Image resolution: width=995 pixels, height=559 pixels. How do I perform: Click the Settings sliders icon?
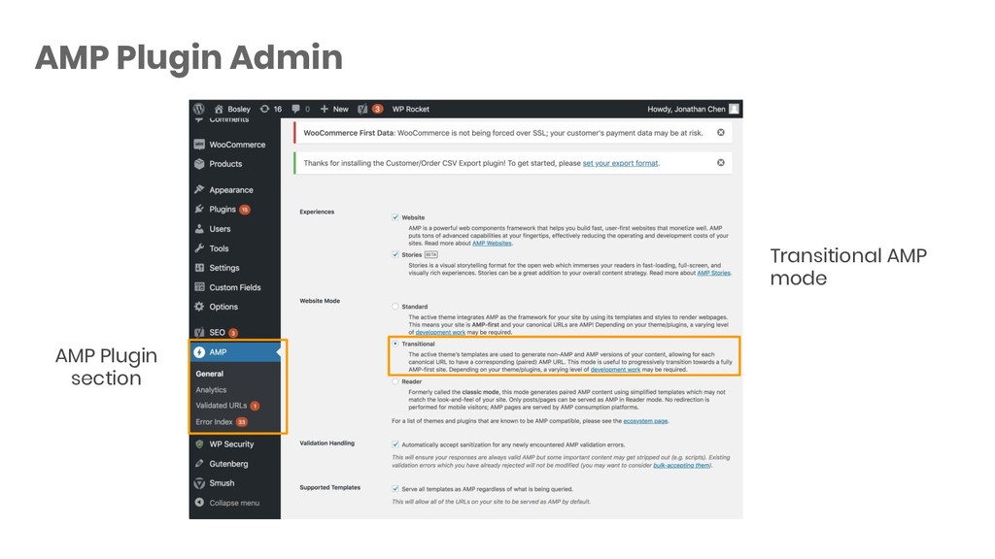click(x=199, y=268)
